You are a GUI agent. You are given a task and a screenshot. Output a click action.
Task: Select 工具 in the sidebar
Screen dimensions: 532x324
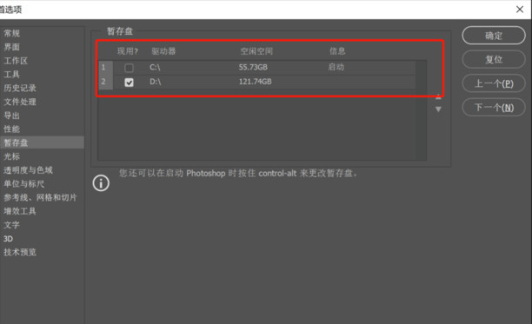tap(12, 74)
